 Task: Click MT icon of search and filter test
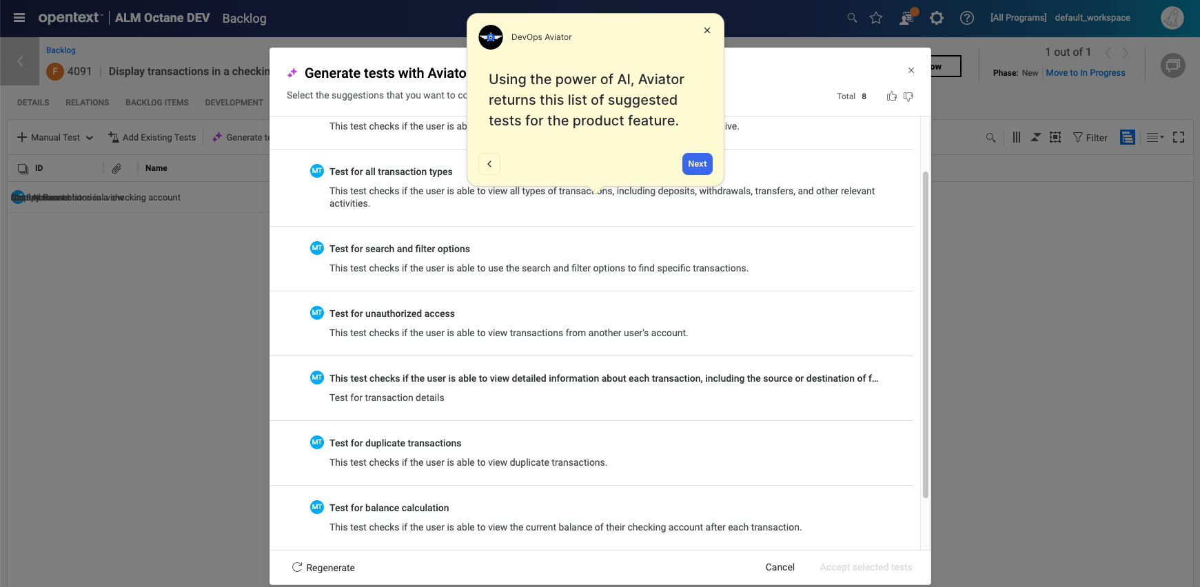click(317, 248)
